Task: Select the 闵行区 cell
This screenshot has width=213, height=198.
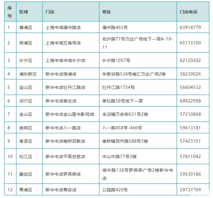Action: tap(29, 101)
